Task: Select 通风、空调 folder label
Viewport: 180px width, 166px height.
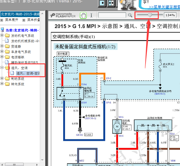Action: pos(19,68)
